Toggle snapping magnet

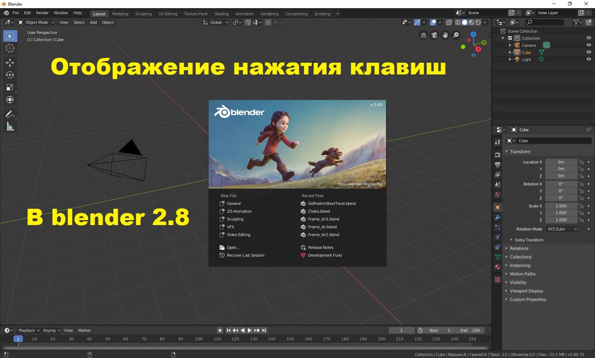pyautogui.click(x=248, y=22)
